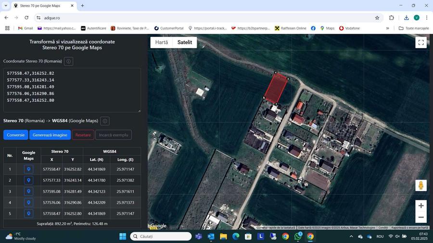Open the Gmail bookmark
433x243 pixels.
coord(25,28)
